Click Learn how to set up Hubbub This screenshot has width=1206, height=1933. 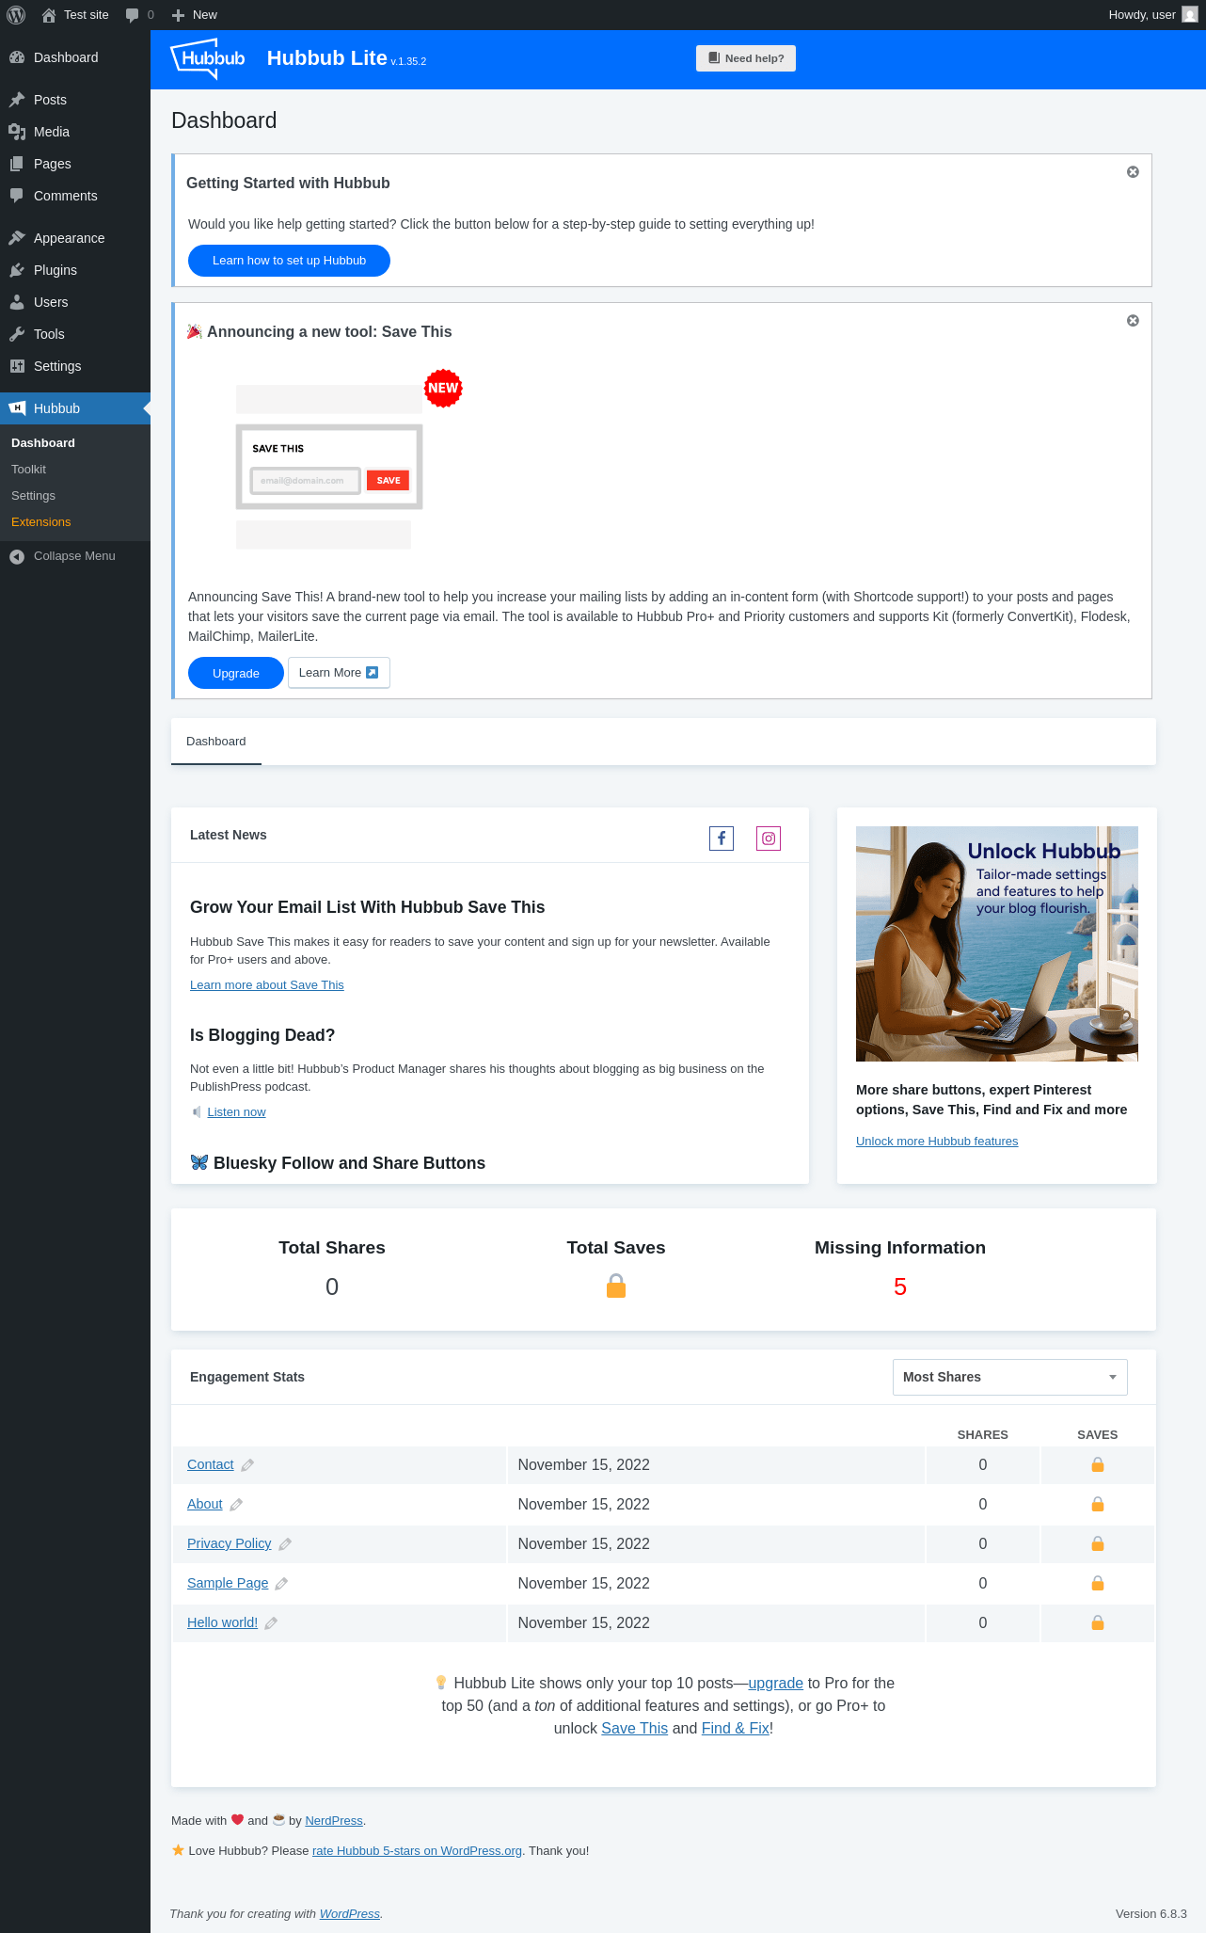click(x=289, y=261)
